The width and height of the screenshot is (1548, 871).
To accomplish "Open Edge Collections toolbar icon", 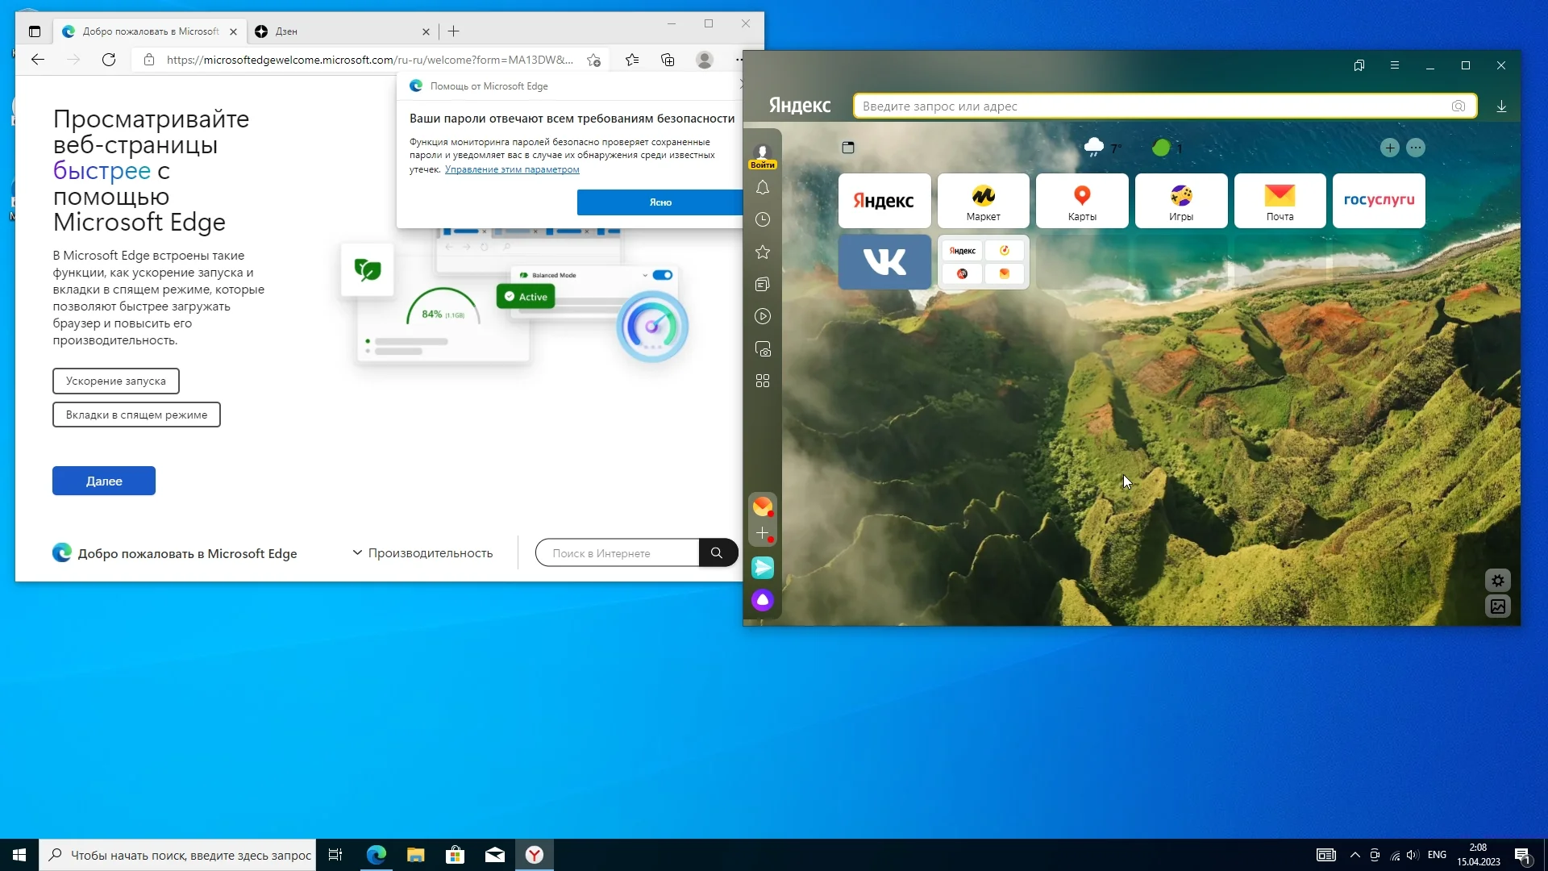I will click(668, 60).
